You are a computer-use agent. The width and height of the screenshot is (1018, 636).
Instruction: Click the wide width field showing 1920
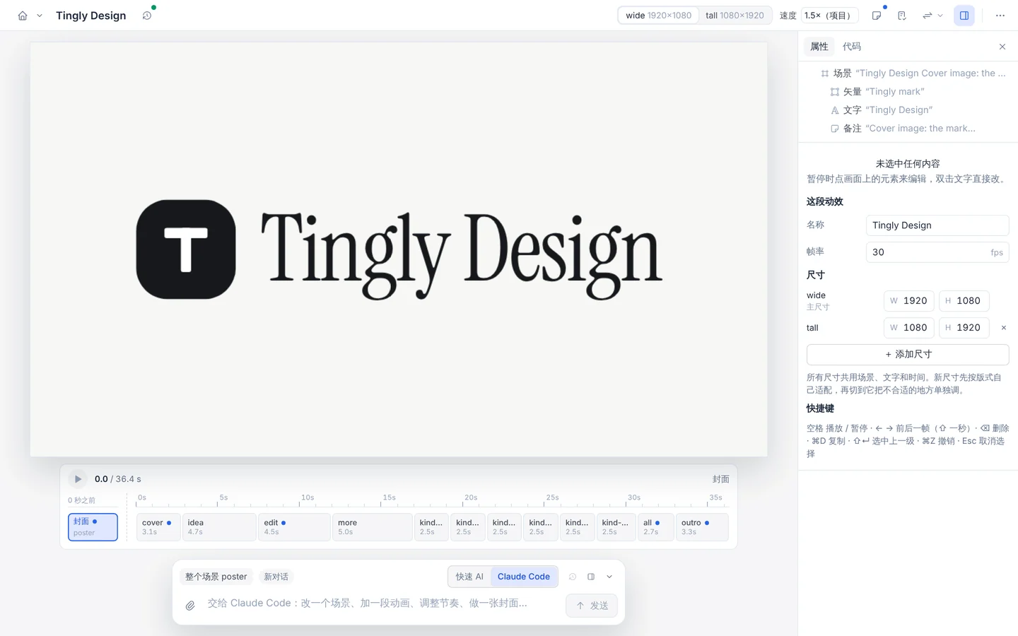(x=909, y=301)
